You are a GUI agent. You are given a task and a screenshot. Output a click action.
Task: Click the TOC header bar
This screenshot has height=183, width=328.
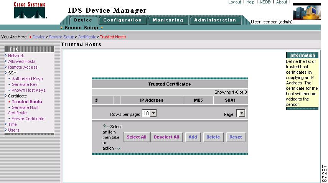coord(29,49)
